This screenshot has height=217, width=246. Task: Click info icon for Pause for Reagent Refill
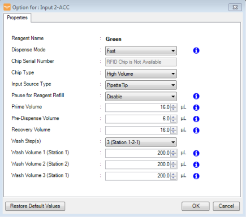[x=196, y=96]
